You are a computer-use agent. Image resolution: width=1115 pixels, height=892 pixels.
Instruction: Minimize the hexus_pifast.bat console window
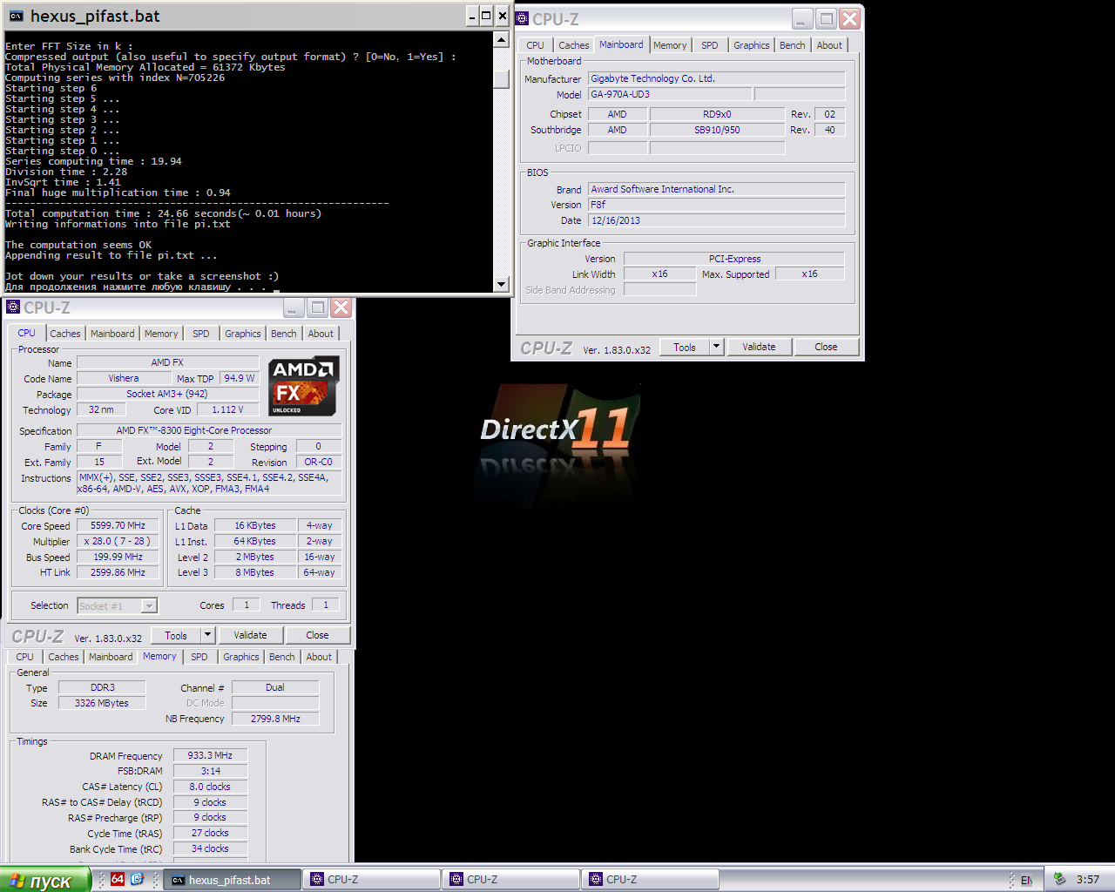pyautogui.click(x=472, y=16)
